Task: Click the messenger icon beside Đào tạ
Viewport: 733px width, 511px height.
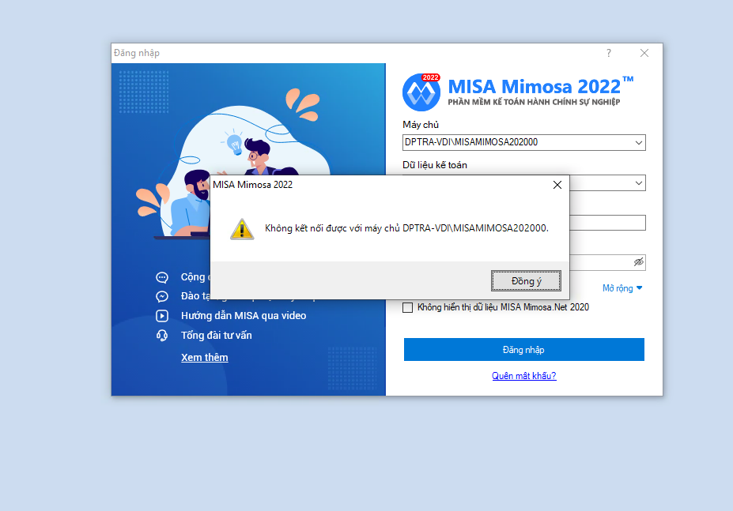Action: pos(162,297)
